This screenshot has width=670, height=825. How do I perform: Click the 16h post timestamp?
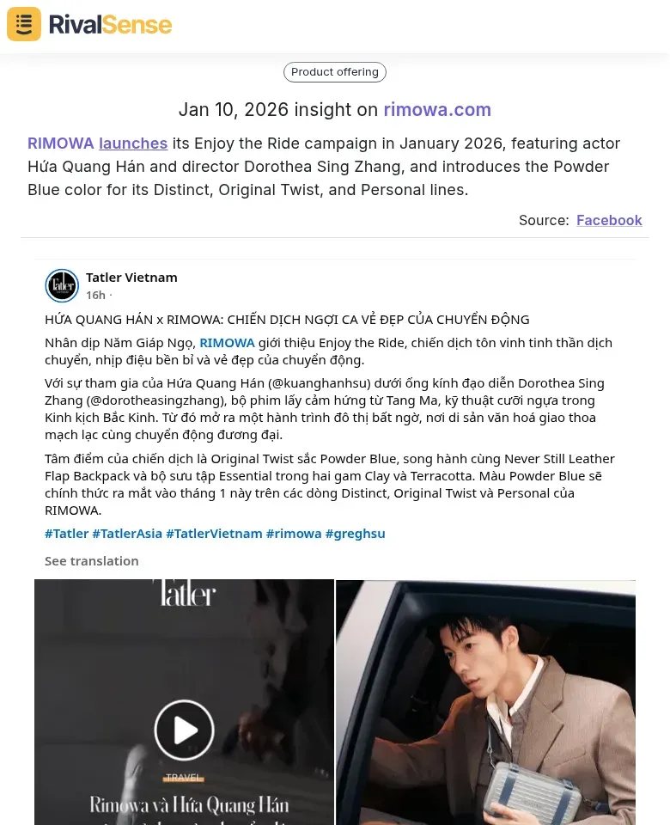click(95, 295)
